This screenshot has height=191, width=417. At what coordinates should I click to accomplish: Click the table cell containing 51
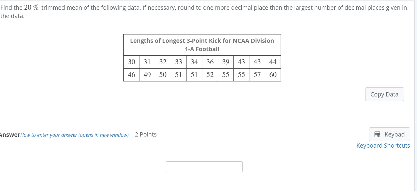[178, 75]
